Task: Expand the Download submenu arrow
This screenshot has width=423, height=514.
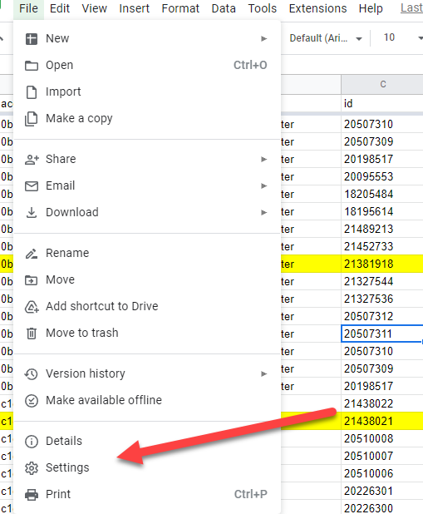Action: (263, 212)
